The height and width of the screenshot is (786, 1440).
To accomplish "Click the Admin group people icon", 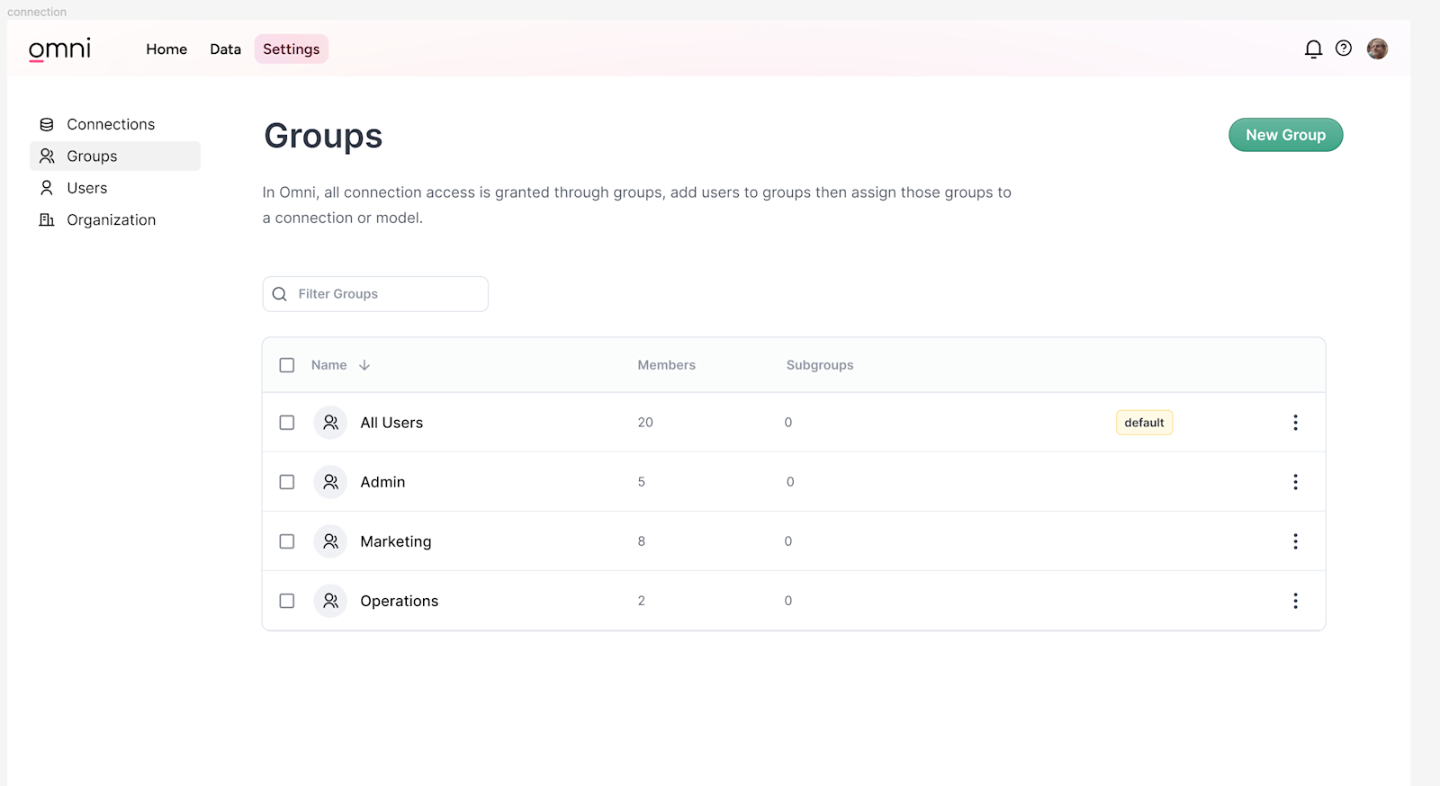I will pos(330,482).
